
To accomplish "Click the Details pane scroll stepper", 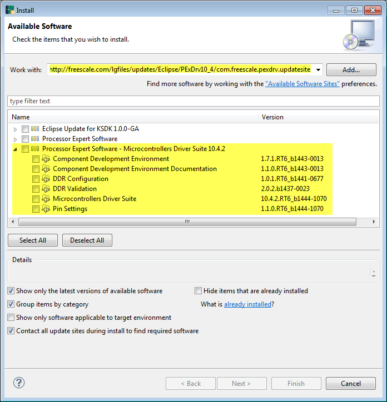I will 374,273.
